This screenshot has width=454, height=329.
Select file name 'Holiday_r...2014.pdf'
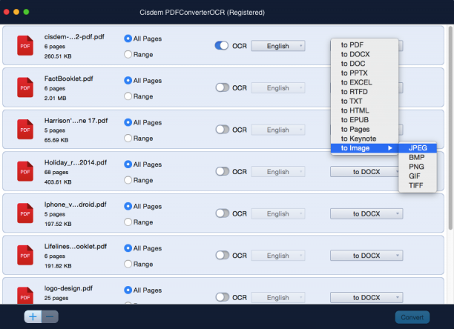click(75, 162)
